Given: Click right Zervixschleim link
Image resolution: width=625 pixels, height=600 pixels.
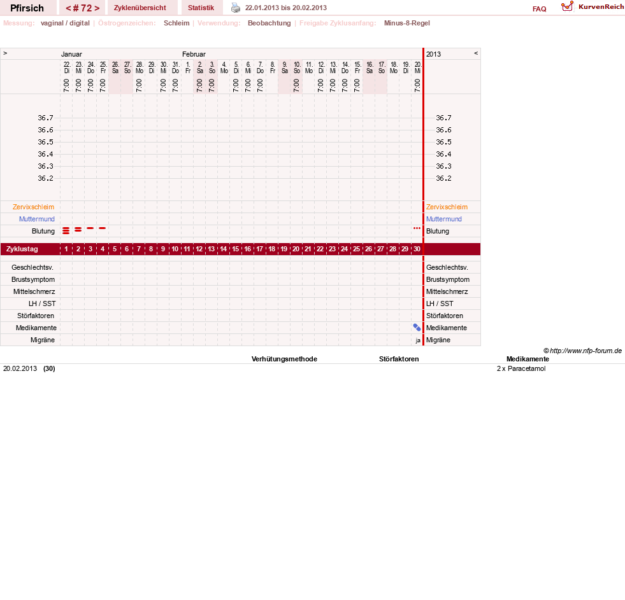Looking at the screenshot, I should click(447, 207).
